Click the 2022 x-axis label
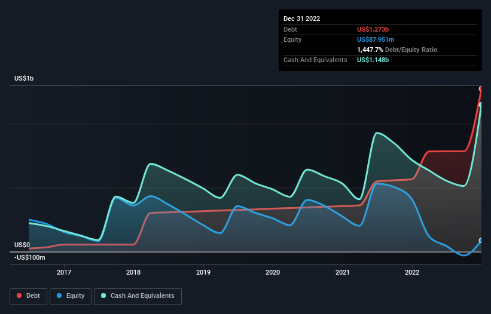491x314 pixels. (x=412, y=272)
